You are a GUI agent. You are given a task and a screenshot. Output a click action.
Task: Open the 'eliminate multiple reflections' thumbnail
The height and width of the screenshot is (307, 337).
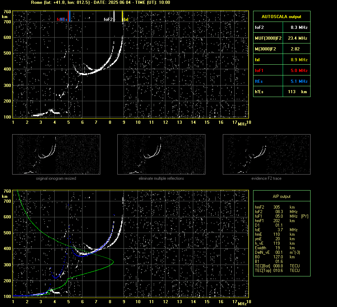point(161,154)
